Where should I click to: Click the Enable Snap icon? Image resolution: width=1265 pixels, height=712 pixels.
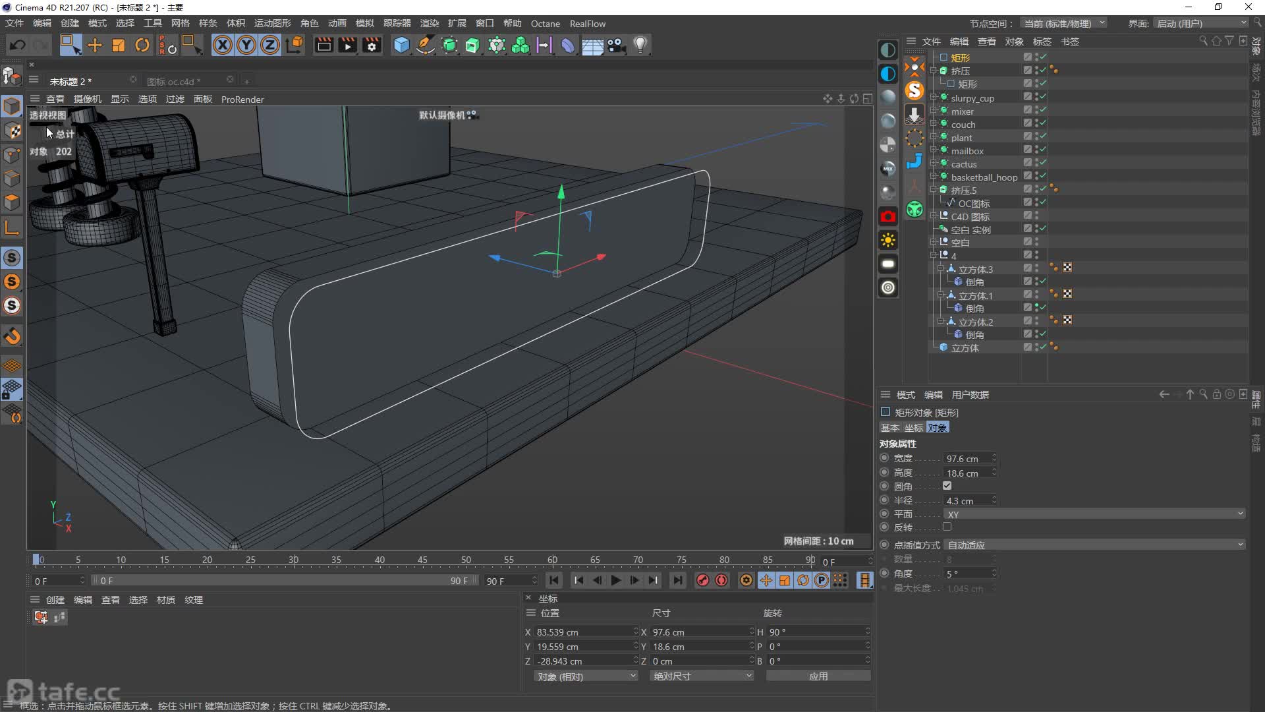point(12,336)
